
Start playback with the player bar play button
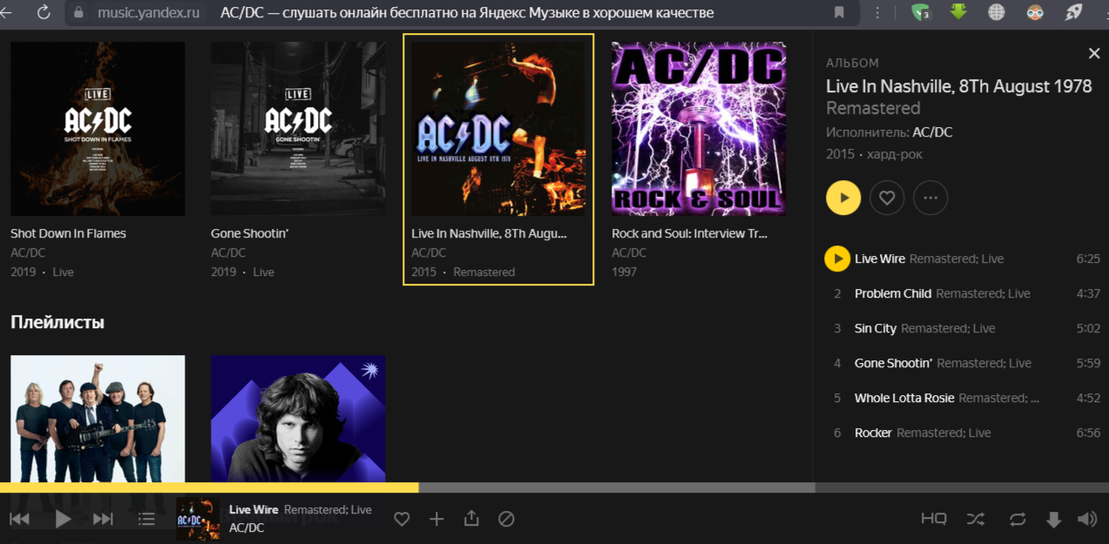pyautogui.click(x=63, y=519)
